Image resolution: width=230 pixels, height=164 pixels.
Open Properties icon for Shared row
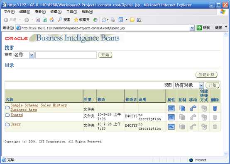coord(171,117)
